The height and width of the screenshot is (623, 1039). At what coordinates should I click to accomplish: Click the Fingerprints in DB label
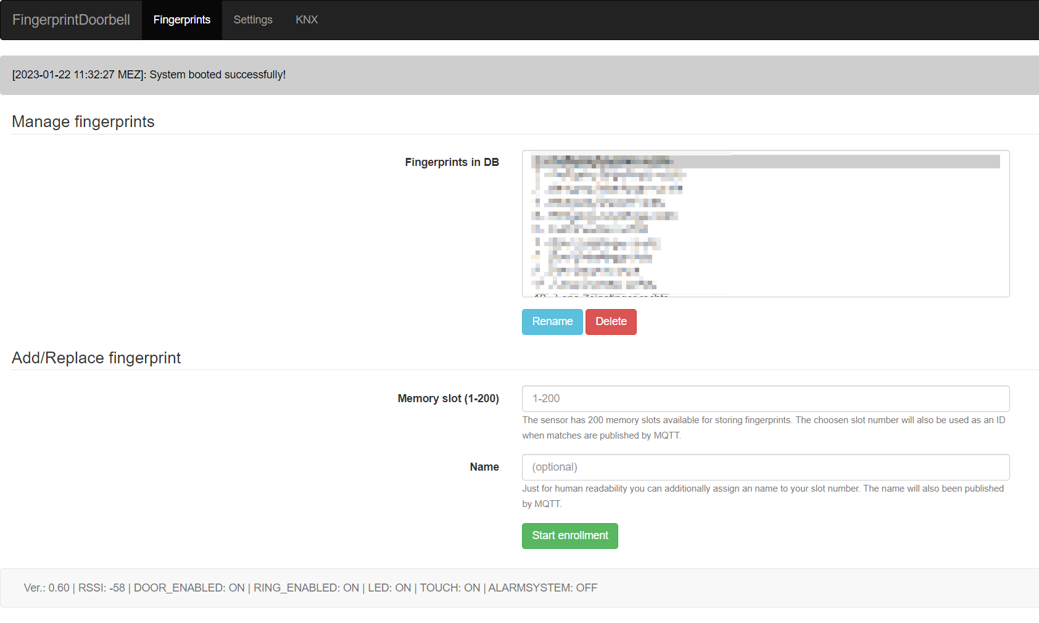[x=452, y=162]
